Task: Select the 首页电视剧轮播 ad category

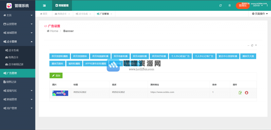Action: [x=100, y=56]
